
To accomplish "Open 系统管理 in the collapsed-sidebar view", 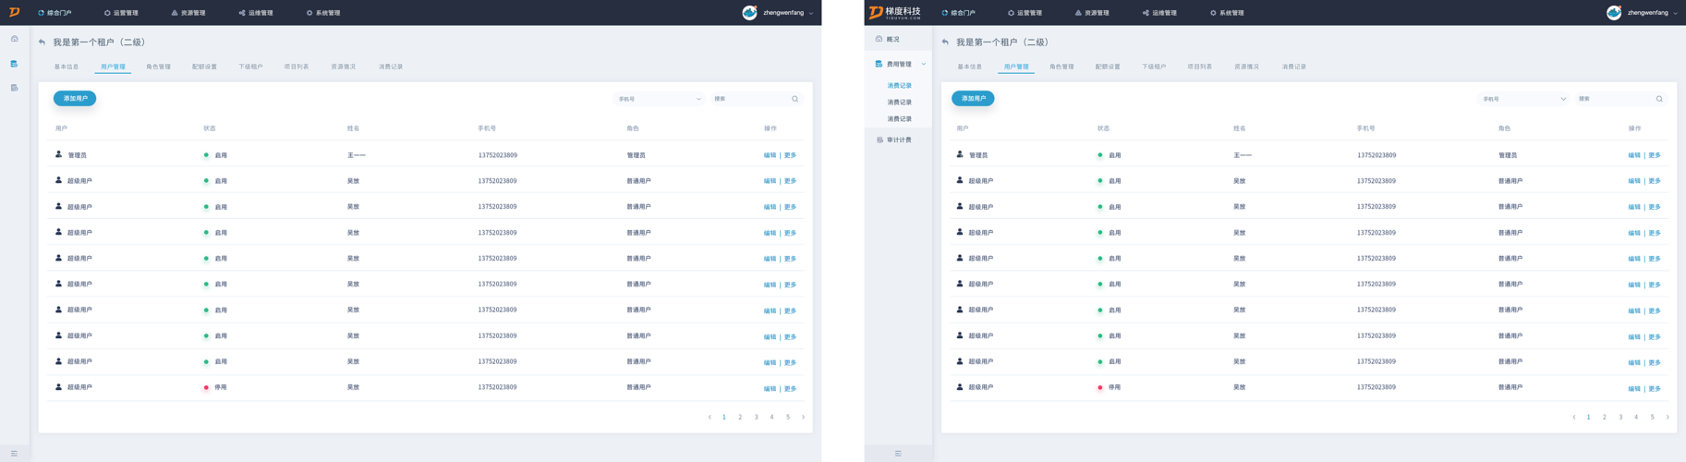I will point(323,13).
